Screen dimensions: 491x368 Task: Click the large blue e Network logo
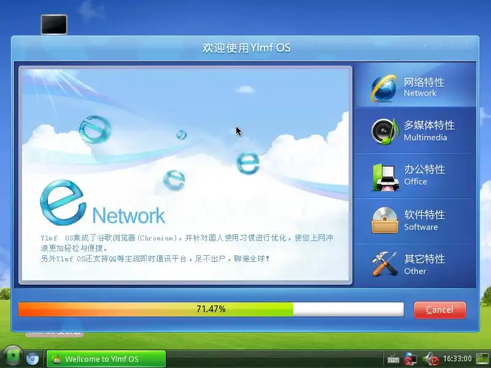click(63, 203)
